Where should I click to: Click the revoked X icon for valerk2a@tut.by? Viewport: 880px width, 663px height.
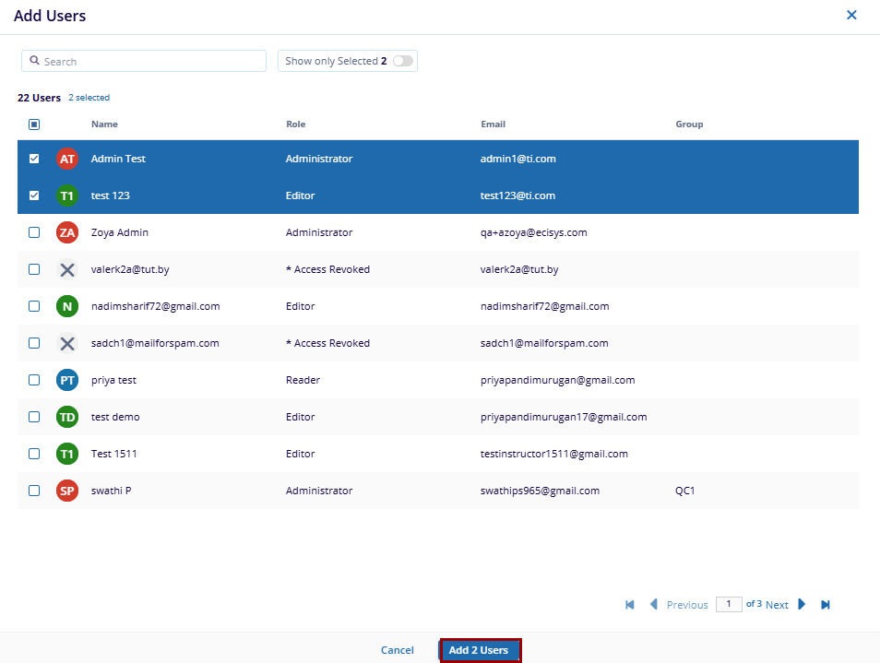tap(66, 269)
